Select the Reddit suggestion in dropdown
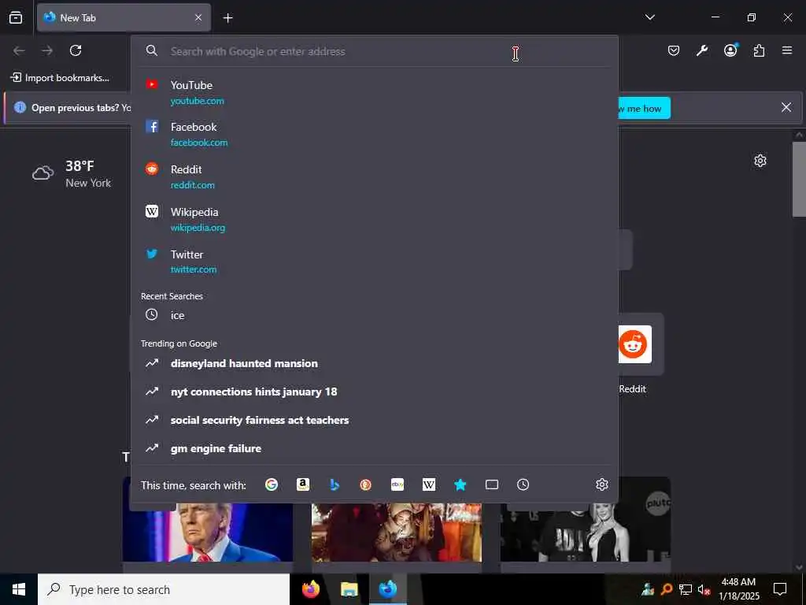Viewport: 806px width, 605px height. tap(374, 176)
